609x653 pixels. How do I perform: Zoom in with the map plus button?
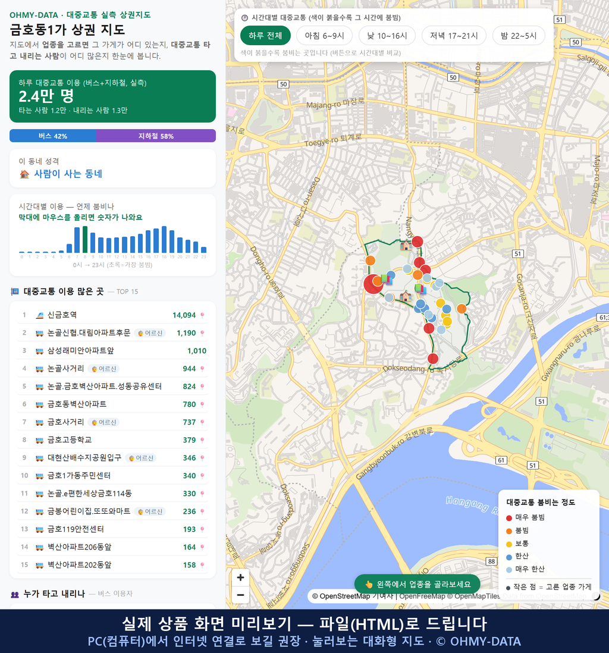(240, 577)
